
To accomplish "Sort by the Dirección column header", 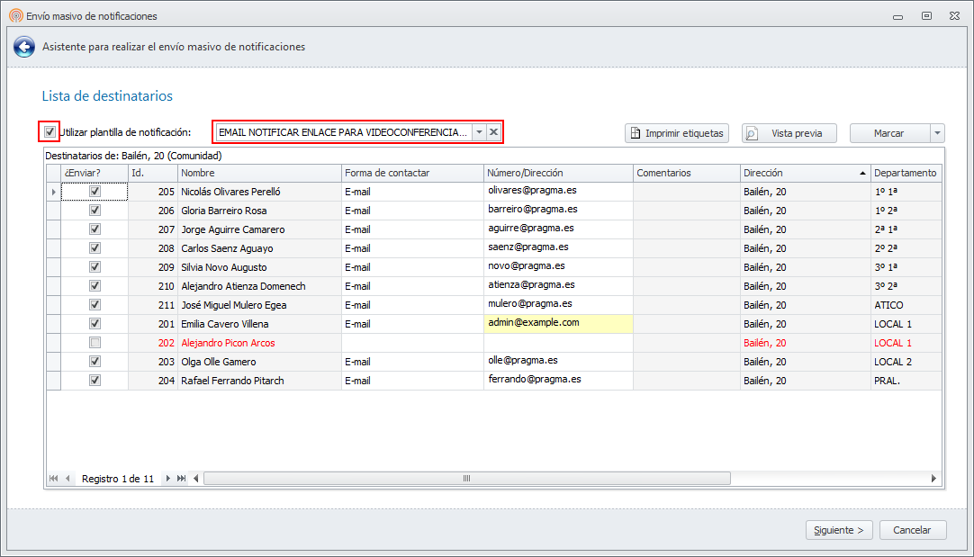I will coord(805,173).
